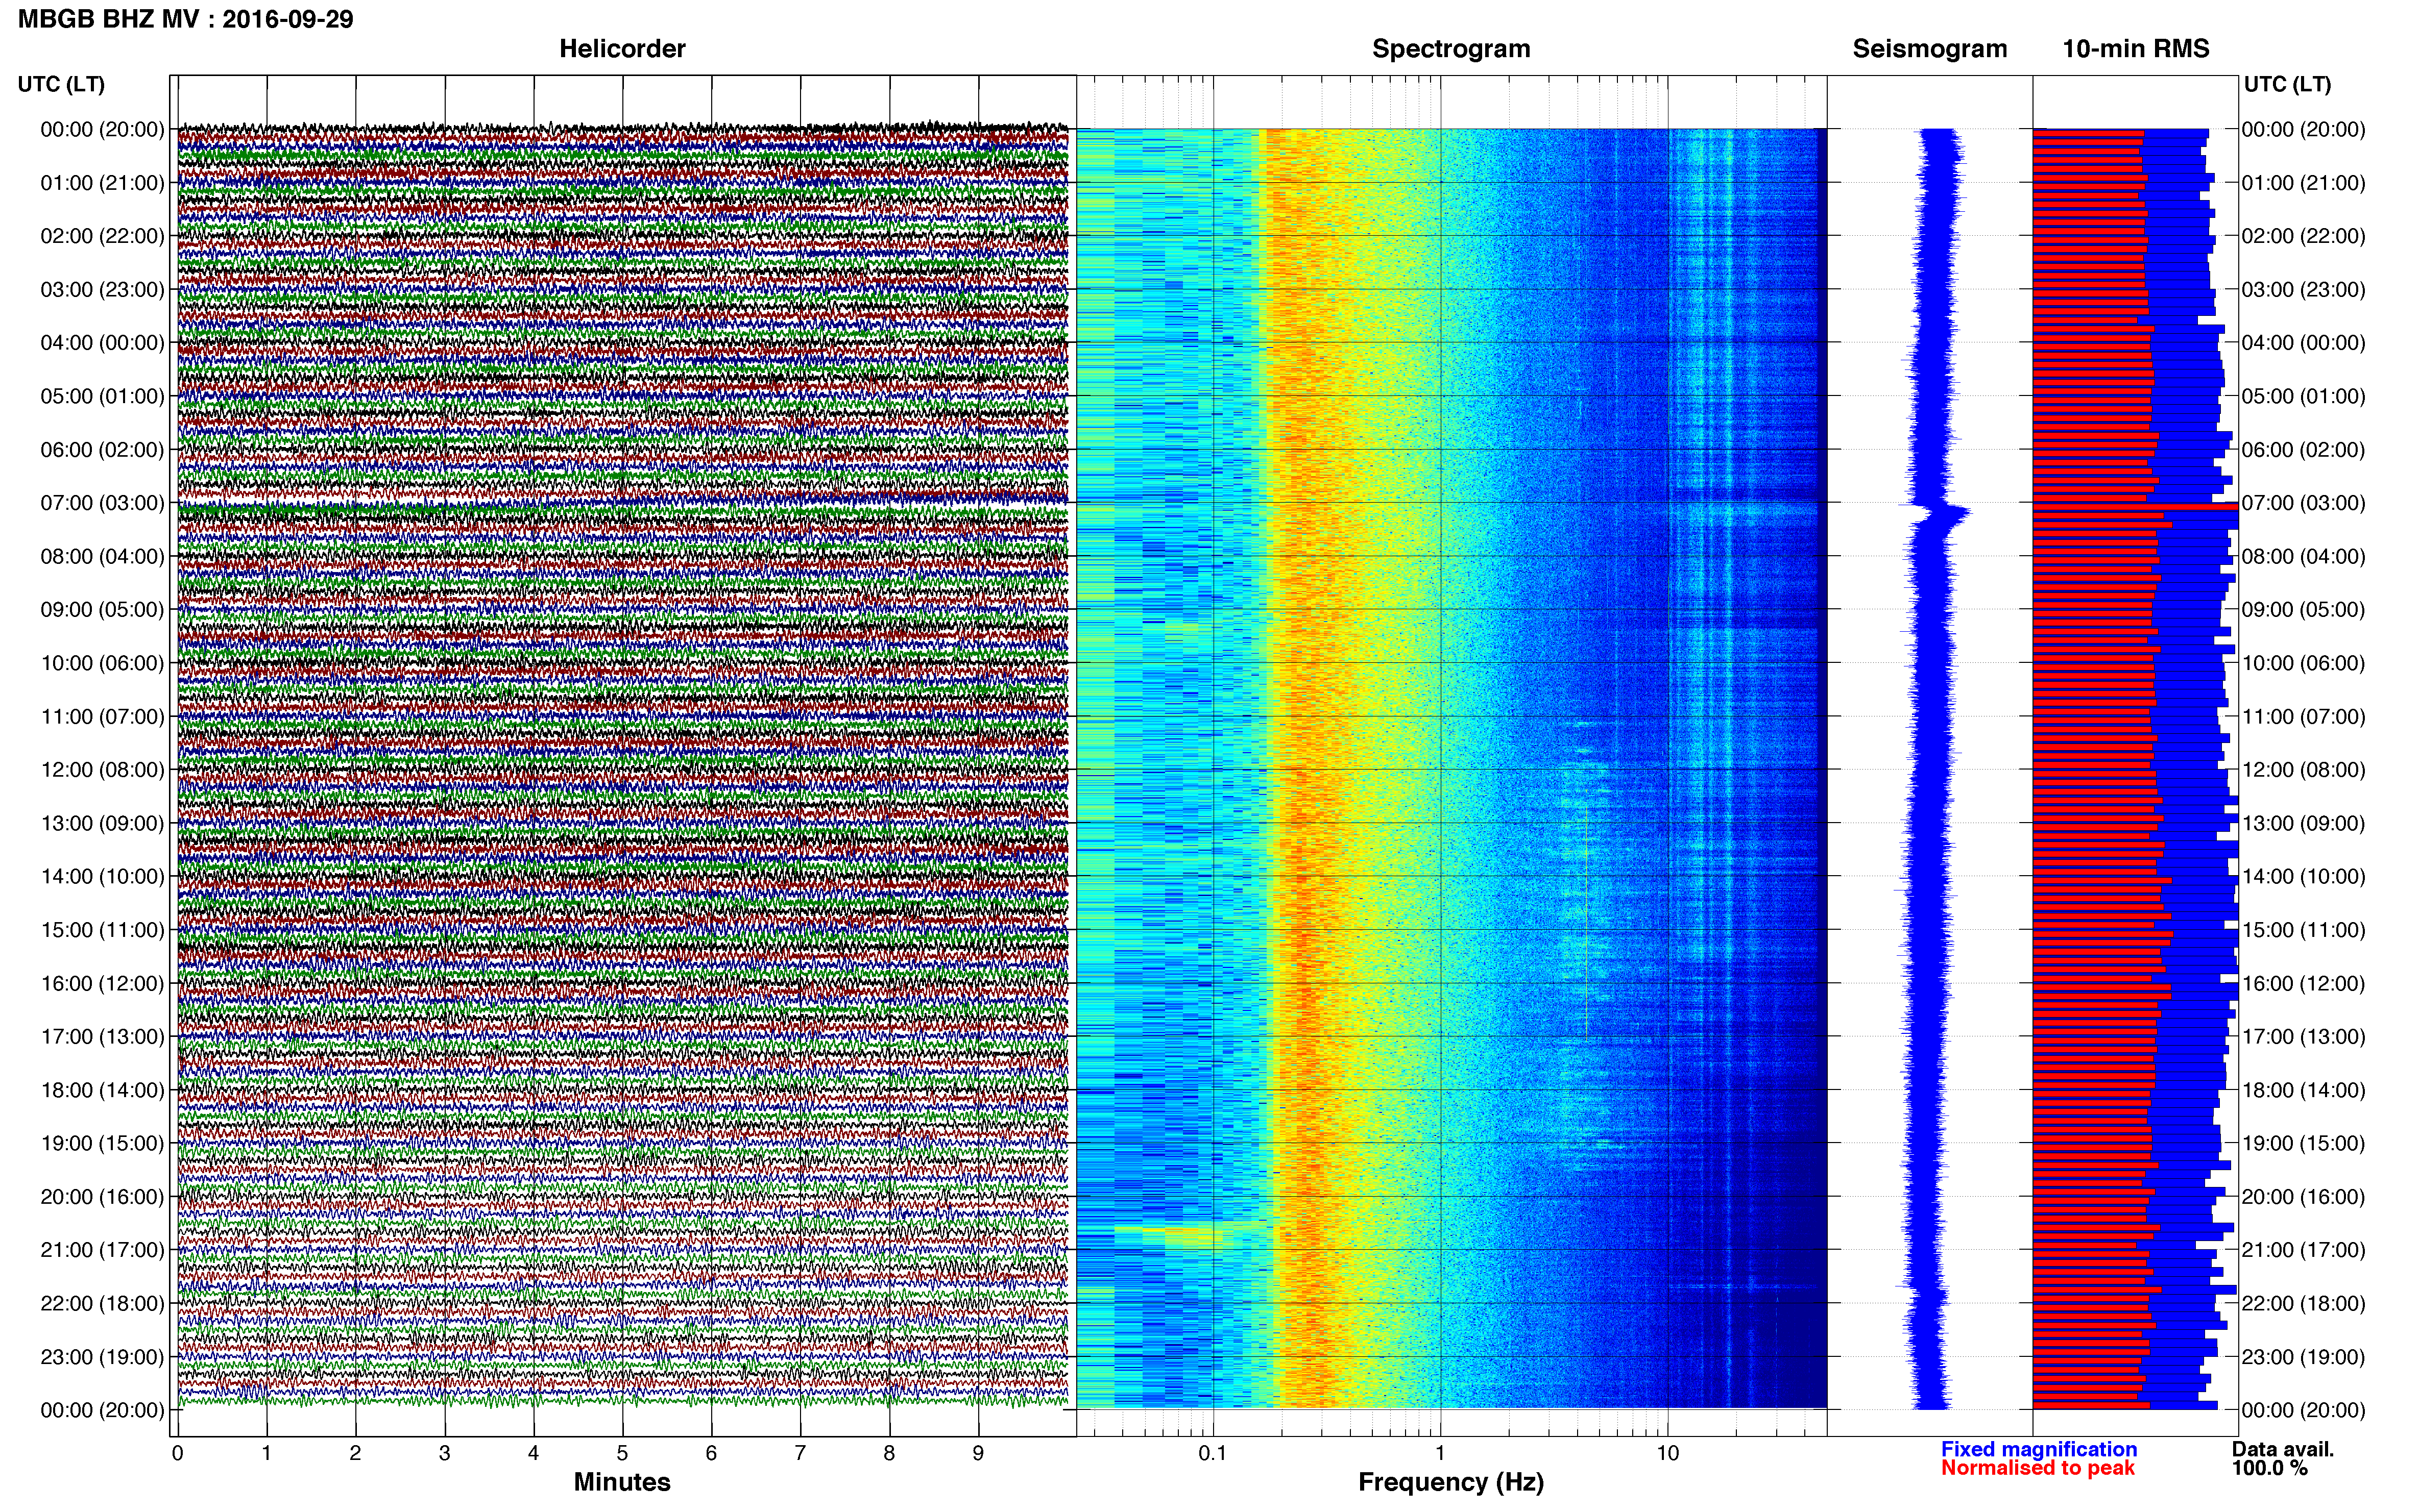
Task: Click 07:00 (03:00) on the Helicorder time axis
Action: pyautogui.click(x=102, y=503)
